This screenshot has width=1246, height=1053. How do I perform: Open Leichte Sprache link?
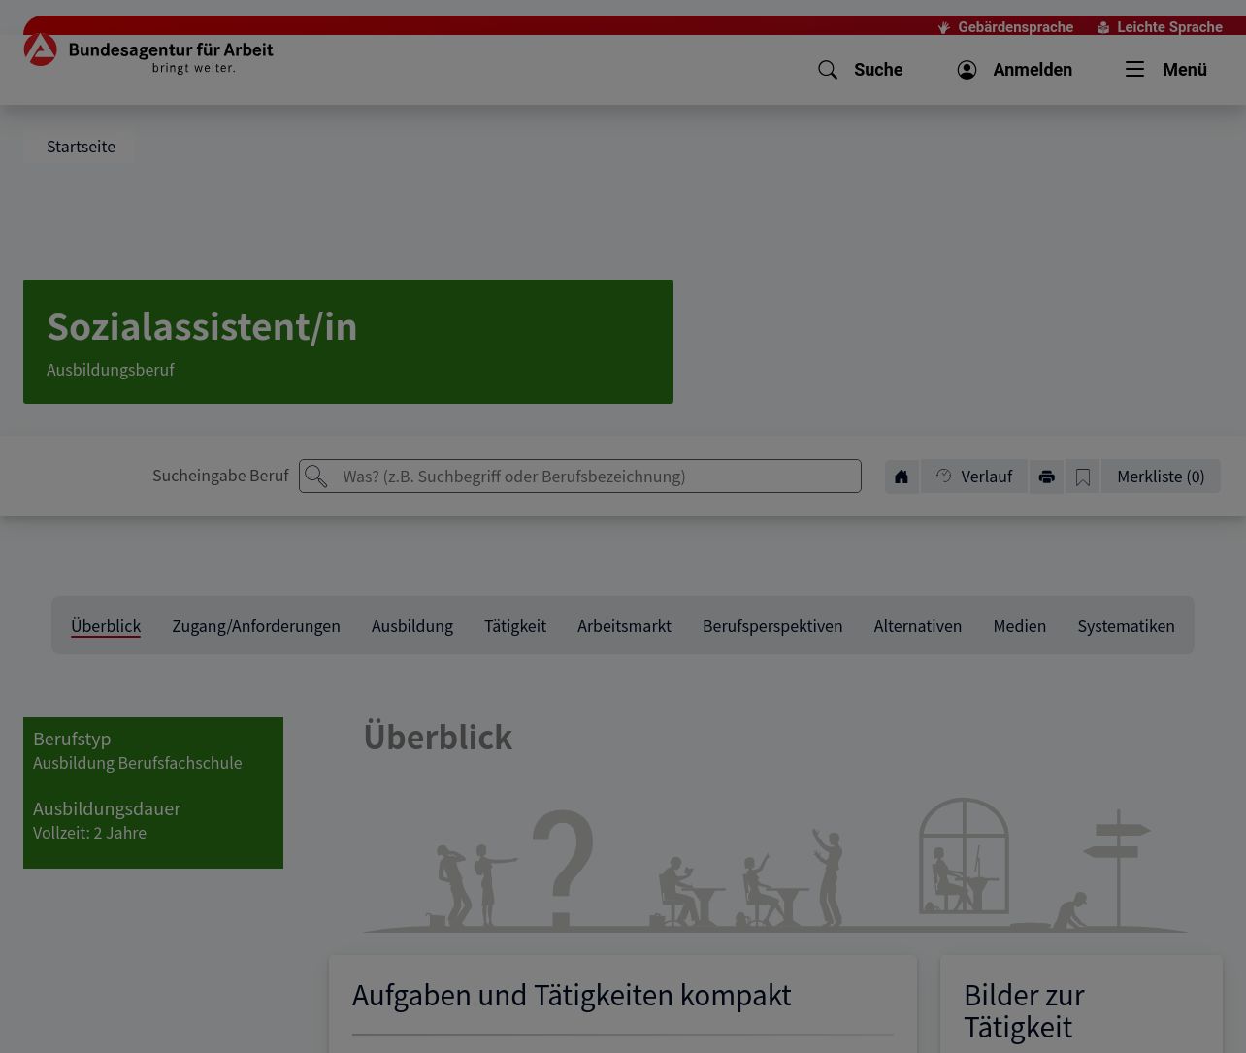point(1160,27)
